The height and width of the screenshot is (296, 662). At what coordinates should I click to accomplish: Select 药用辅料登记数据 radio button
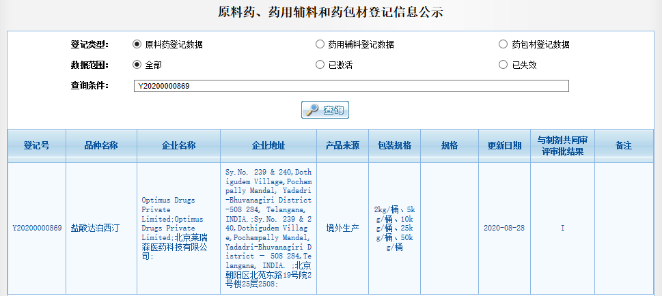click(x=320, y=44)
